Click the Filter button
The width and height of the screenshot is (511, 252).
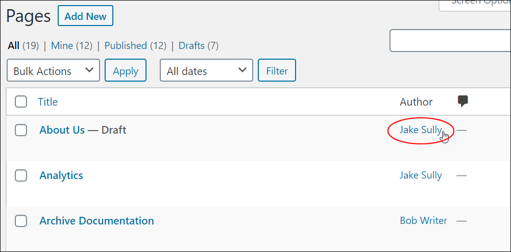[277, 70]
